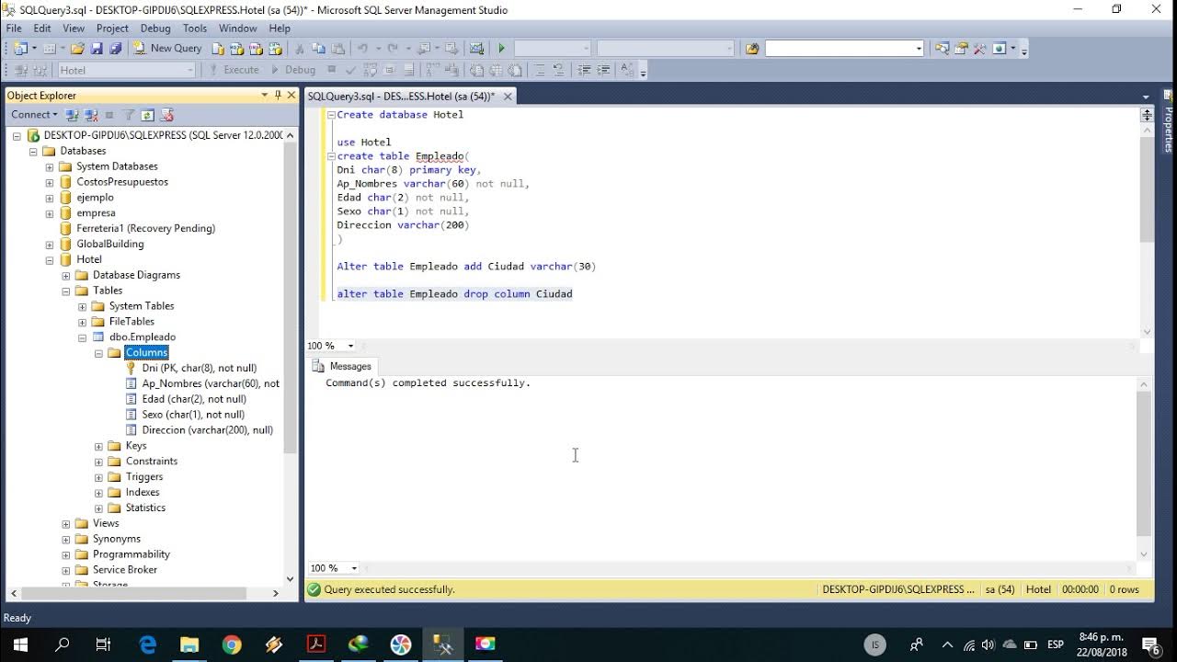Open Google Chrome from the taskbar
This screenshot has height=662, width=1177.
[x=232, y=645]
